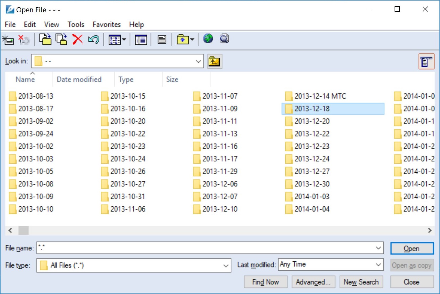Image resolution: width=440 pixels, height=294 pixels.
Task: Click the Find Now button
Action: click(265, 282)
